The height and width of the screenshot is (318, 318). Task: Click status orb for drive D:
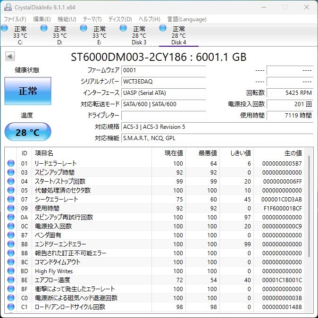pyautogui.click(x=44, y=28)
